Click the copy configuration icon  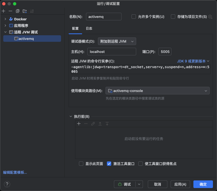pos(18,11)
